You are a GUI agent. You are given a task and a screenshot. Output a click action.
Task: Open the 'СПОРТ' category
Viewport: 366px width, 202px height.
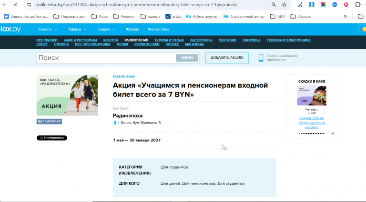click(42, 44)
